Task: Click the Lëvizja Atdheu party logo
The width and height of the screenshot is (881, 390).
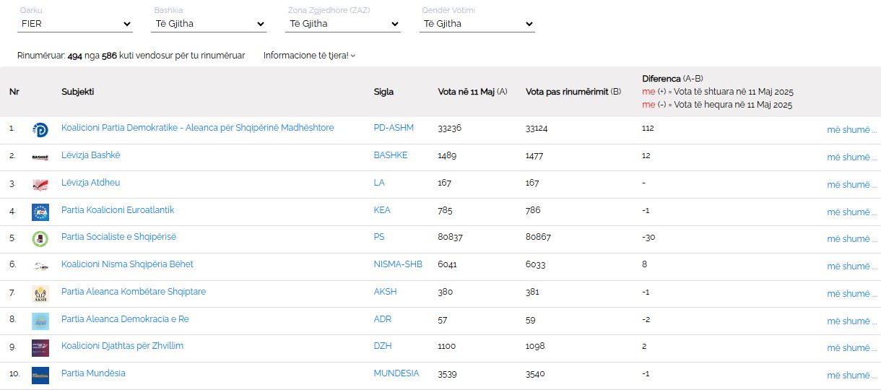Action: 40,185
